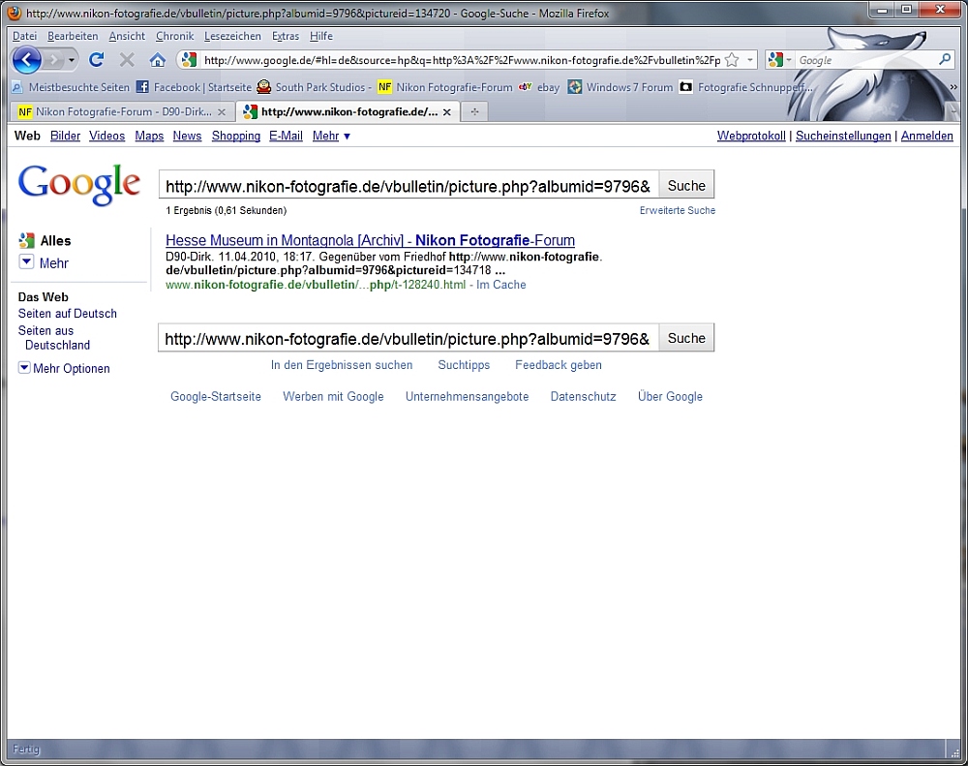Open the Im Cache link
Screen dimensions: 968x766
tap(500, 285)
